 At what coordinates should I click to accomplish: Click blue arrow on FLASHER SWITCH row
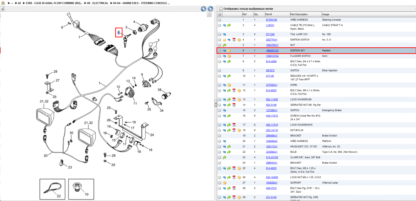(x=224, y=56)
